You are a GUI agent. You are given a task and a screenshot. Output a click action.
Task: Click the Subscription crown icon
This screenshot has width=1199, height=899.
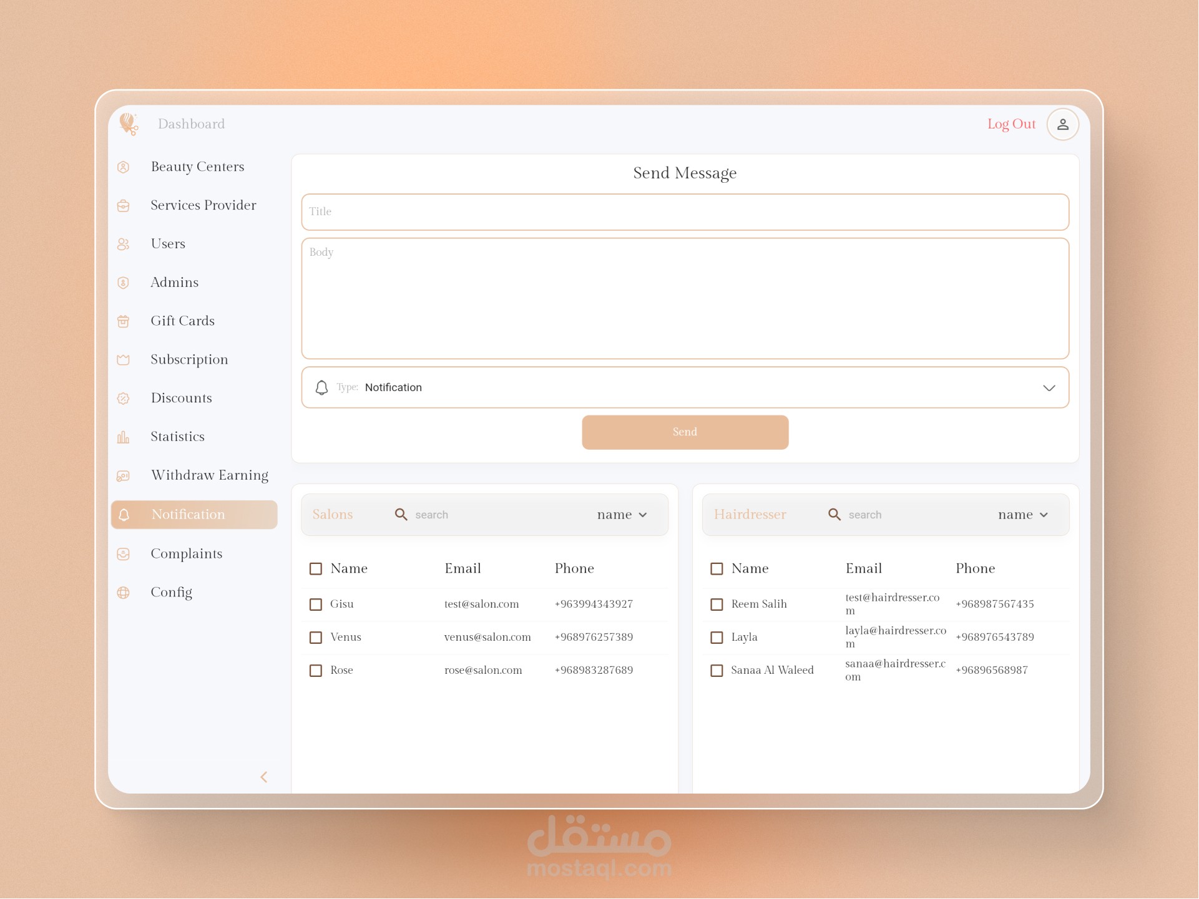pyautogui.click(x=124, y=360)
